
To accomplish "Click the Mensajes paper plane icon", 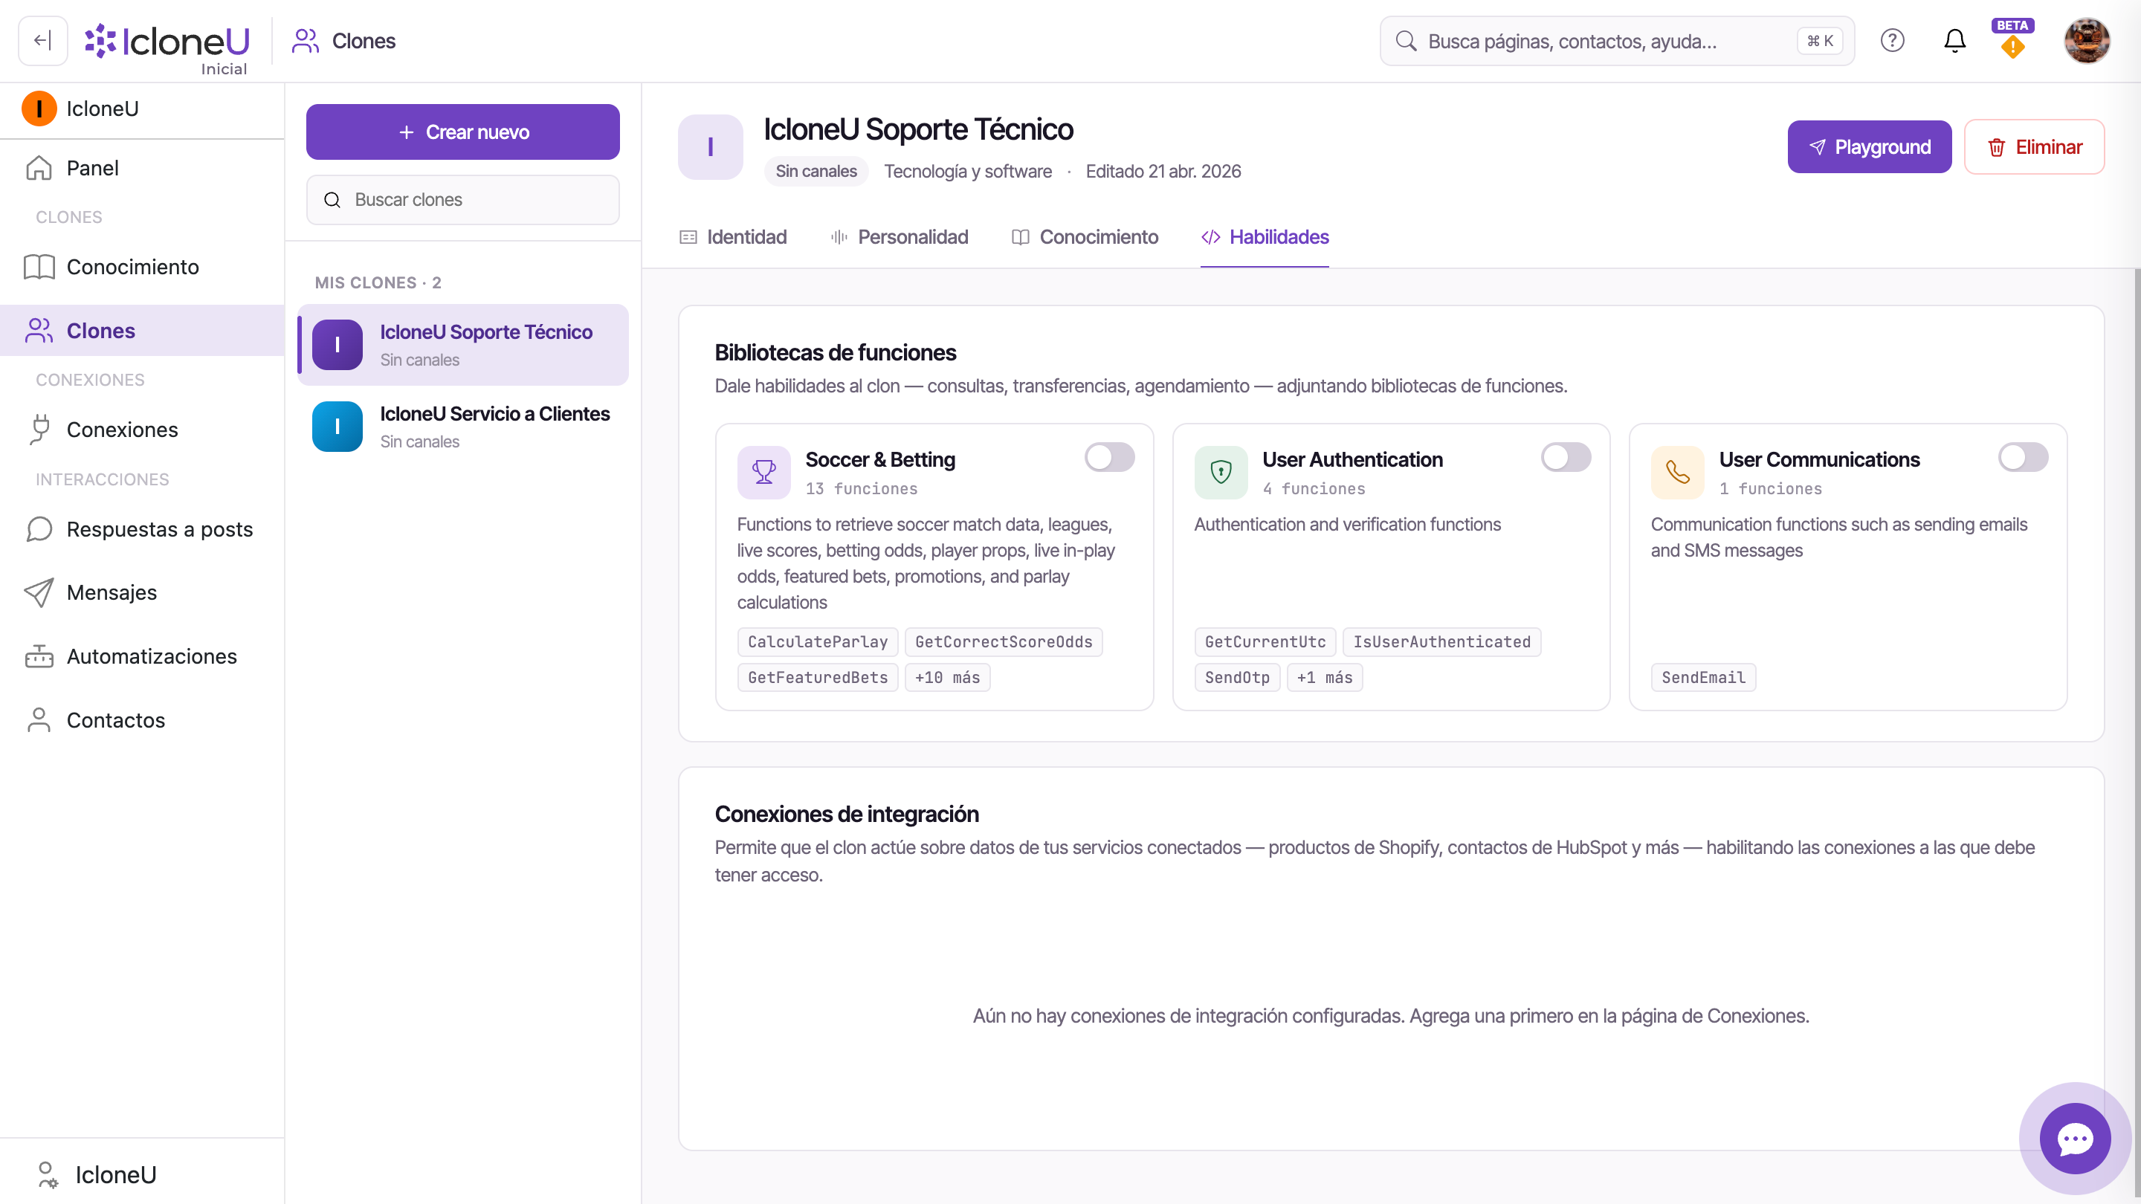I will [x=39, y=592].
